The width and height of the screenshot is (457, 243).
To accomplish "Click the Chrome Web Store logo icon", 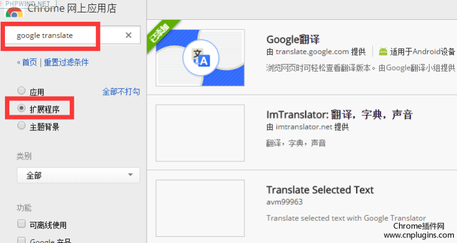I will (x=14, y=12).
